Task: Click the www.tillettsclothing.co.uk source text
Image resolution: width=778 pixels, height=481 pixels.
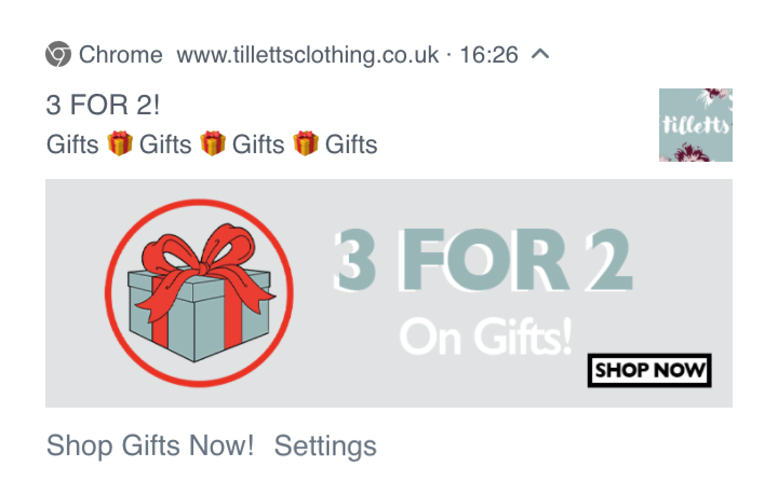Action: coord(307,54)
